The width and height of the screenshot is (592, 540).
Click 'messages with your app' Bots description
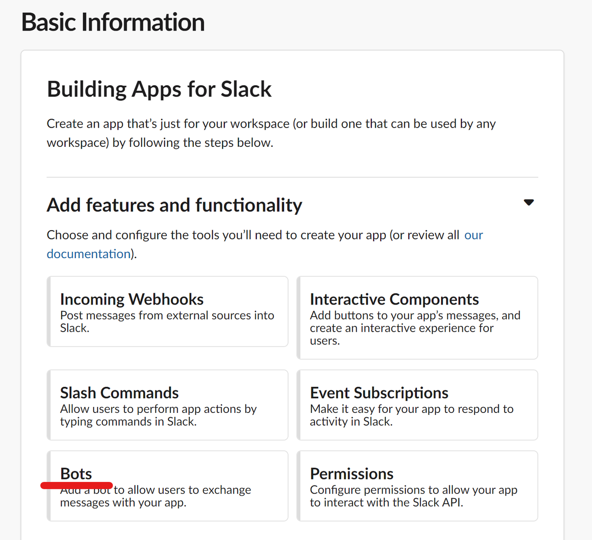pos(123,503)
